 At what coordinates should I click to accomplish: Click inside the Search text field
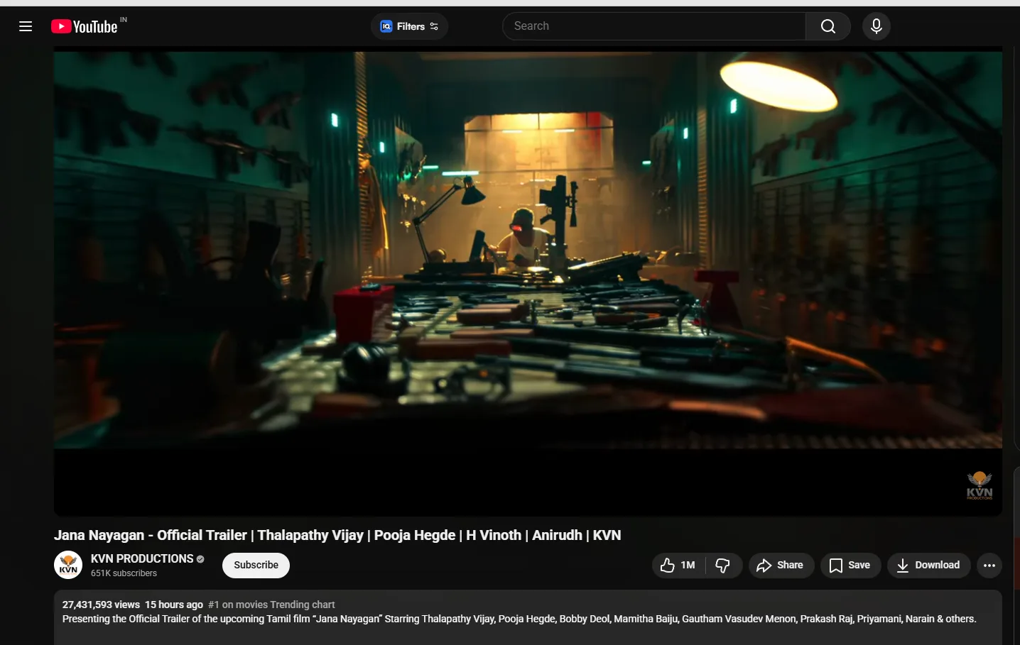(653, 26)
